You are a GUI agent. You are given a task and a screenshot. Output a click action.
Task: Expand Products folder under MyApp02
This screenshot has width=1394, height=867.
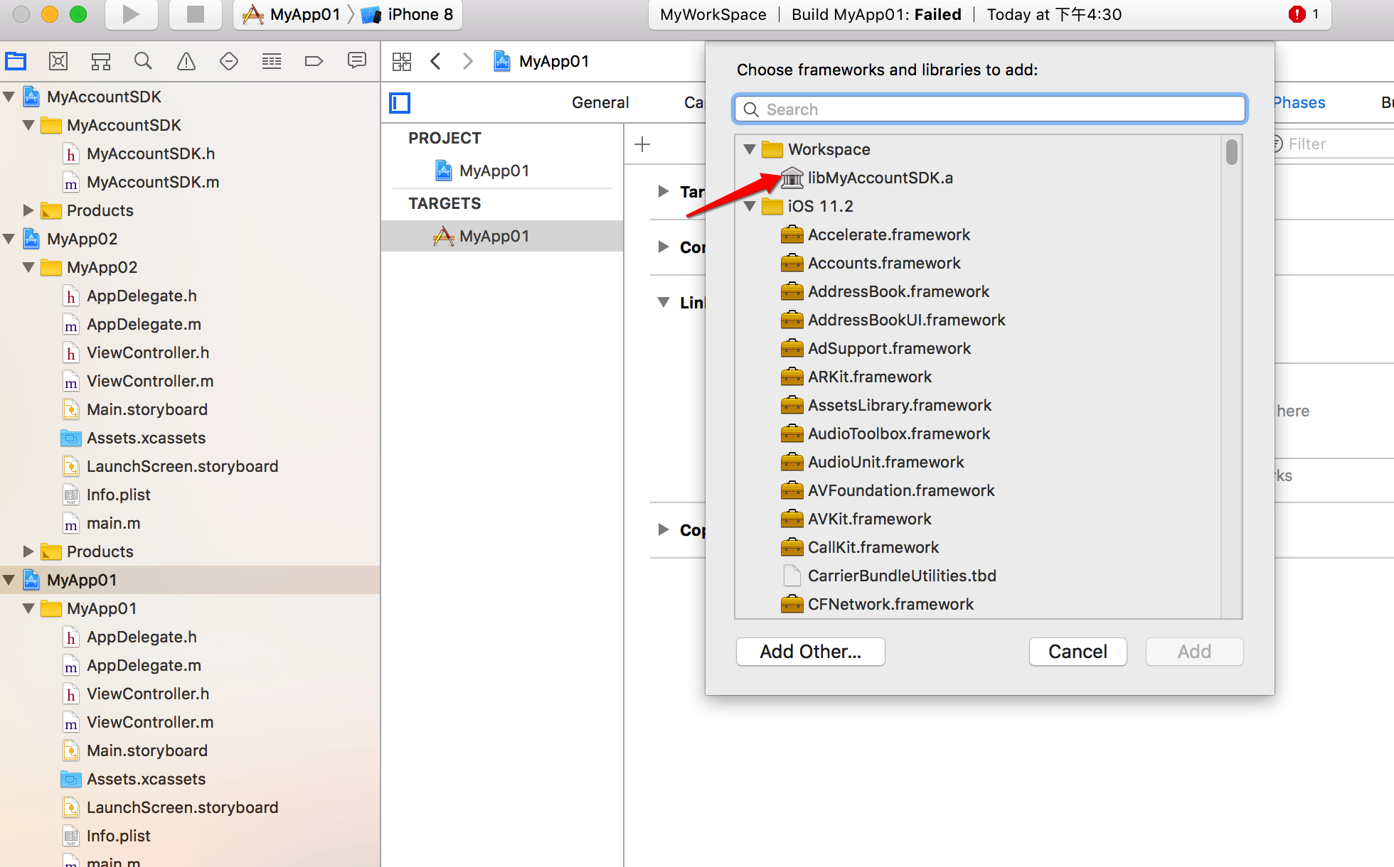(28, 551)
